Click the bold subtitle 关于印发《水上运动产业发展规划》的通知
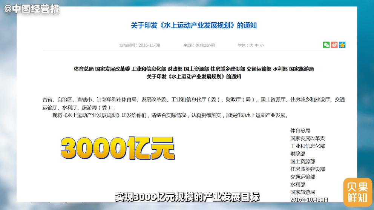Image resolution: width=374 pixels, height=210 pixels. pos(193,77)
